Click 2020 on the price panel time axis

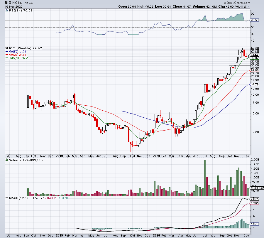pos(156,156)
